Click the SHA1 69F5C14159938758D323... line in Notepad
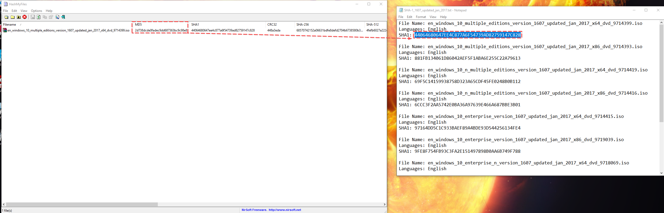Viewport: 664px width, 213px height. pyautogui.click(x=460, y=81)
